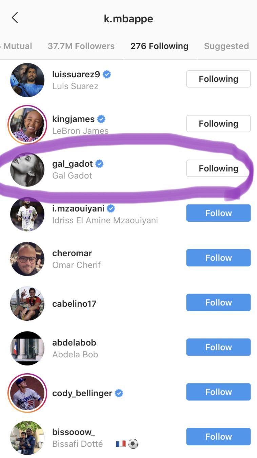
Task: Open the Suggested tab
Action: (226, 46)
